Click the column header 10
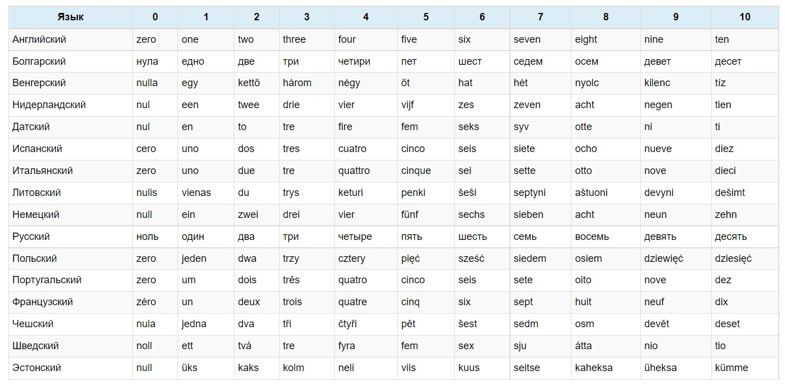785x388 pixels. (x=745, y=17)
